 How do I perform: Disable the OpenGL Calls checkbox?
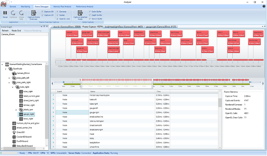click(57, 19)
